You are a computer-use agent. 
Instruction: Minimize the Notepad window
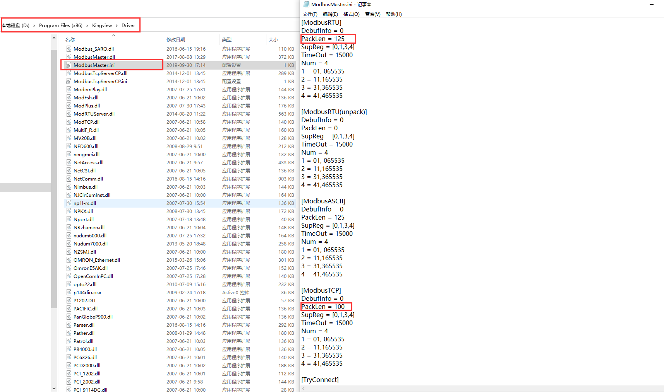click(x=652, y=5)
